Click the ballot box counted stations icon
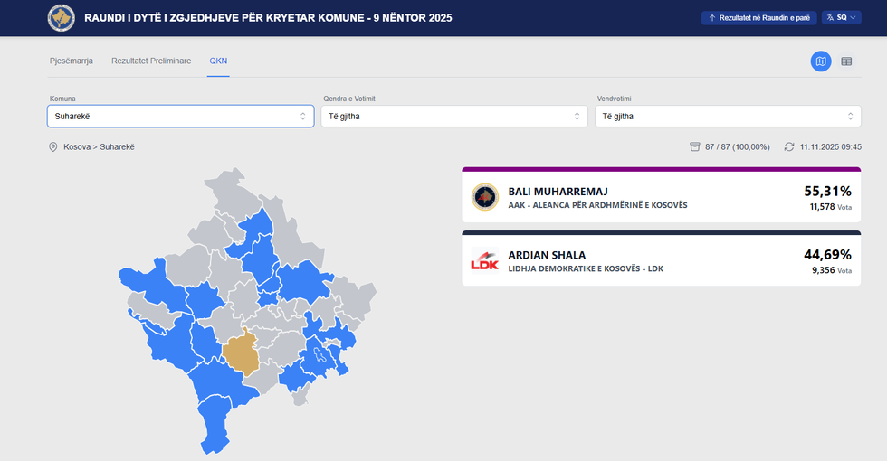The image size is (887, 461). pos(695,146)
